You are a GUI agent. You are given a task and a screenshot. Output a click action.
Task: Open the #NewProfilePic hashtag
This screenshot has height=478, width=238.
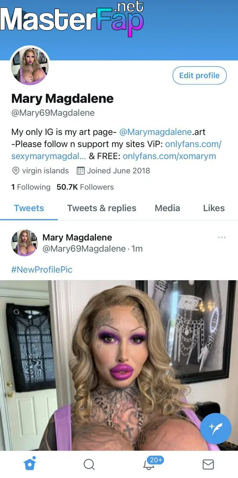tap(41, 270)
